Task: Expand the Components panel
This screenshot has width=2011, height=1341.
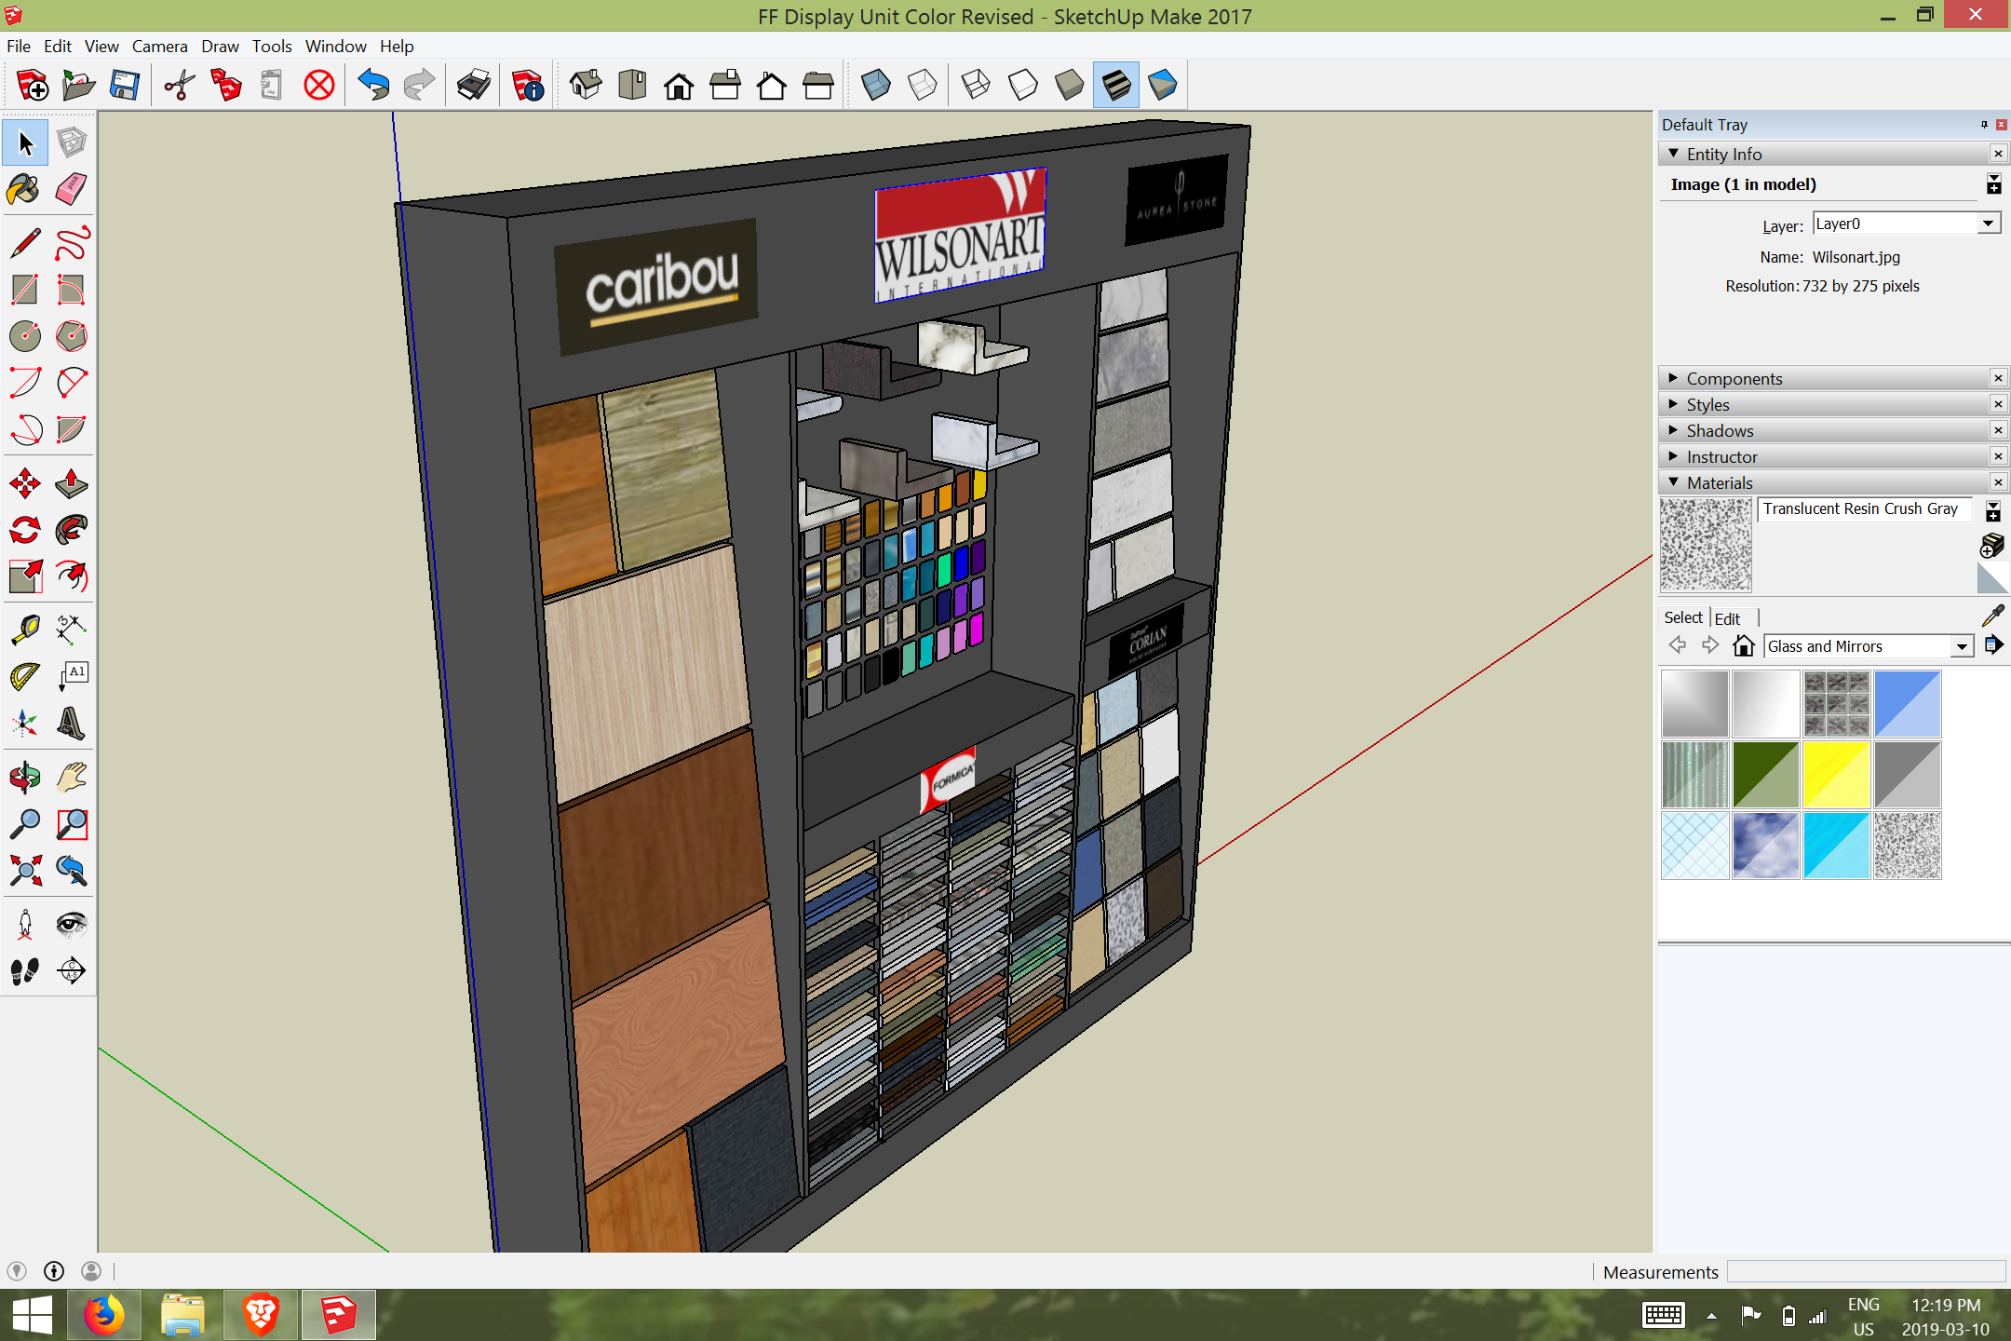Action: 1734,378
